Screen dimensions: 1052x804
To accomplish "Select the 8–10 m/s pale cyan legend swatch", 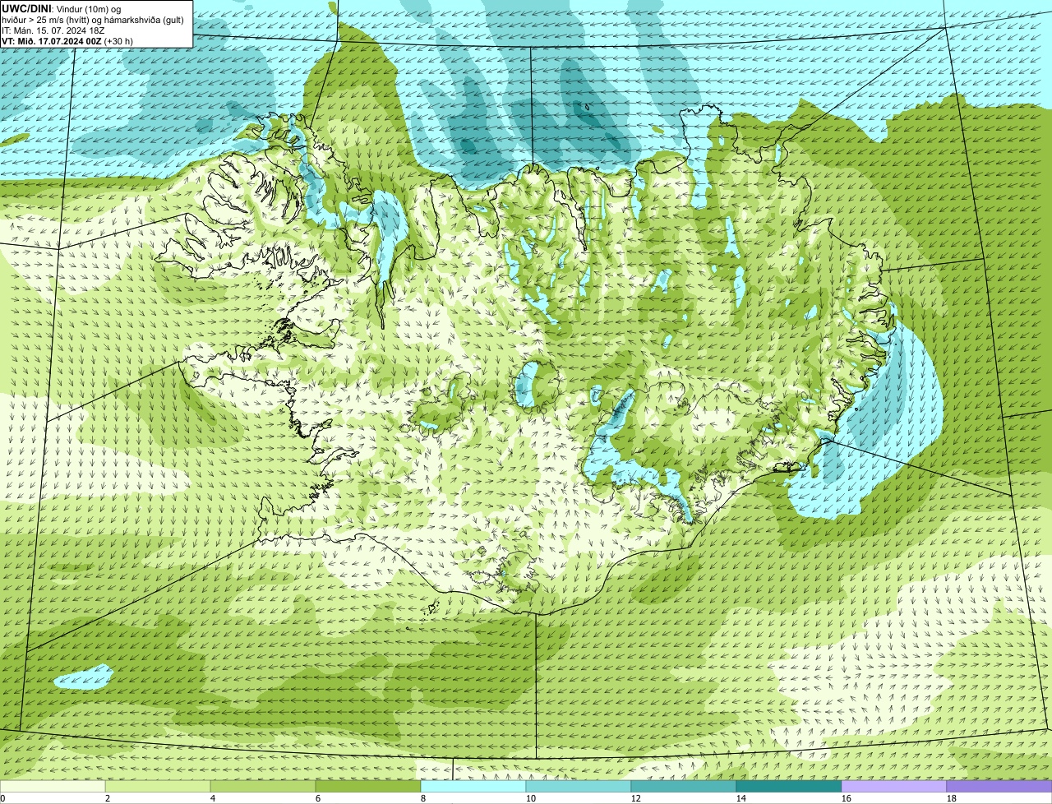I will [473, 787].
